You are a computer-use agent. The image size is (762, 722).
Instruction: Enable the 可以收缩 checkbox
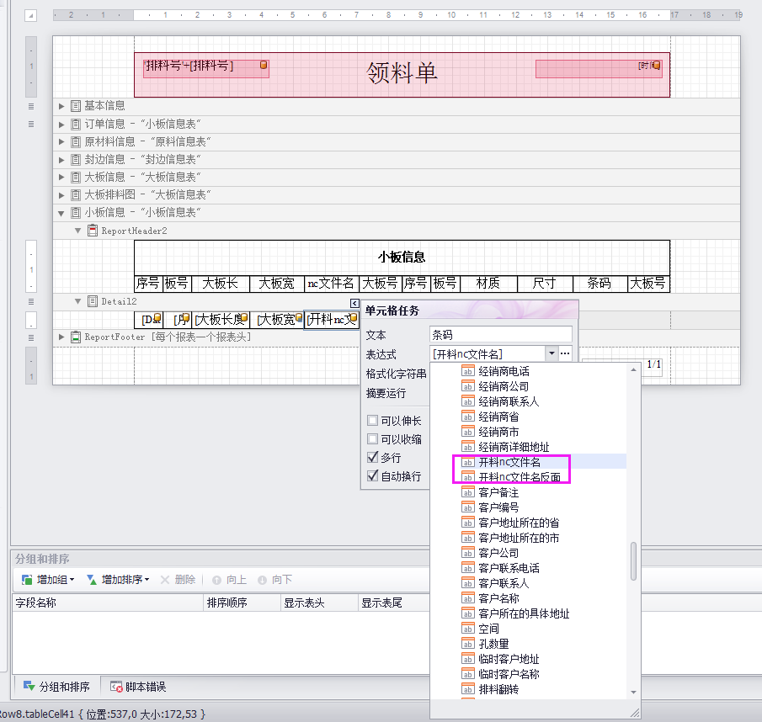click(373, 439)
